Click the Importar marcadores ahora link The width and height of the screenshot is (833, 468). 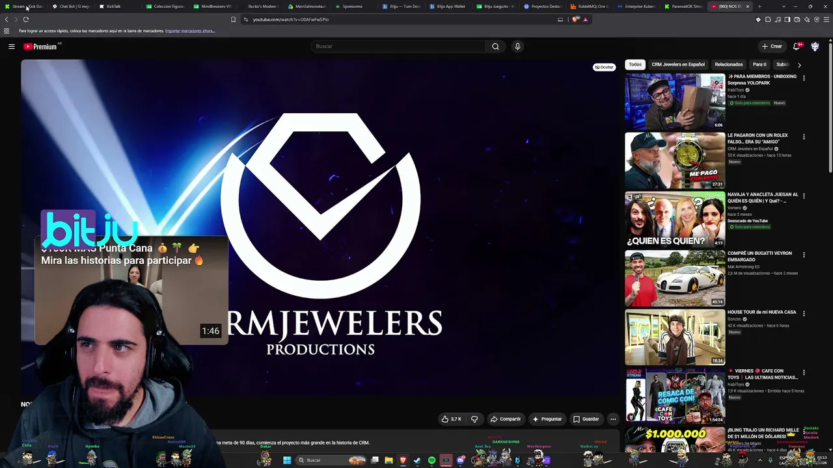(x=190, y=31)
